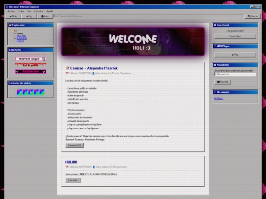Maximize the Internet Explorer window
The width and height of the screenshot is (266, 199).
tap(255, 7)
